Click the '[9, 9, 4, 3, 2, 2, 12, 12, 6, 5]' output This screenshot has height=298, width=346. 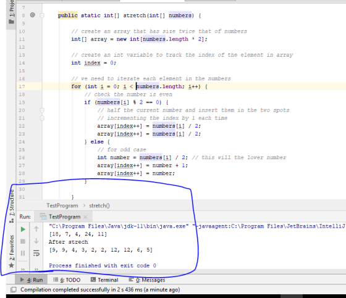click(101, 250)
